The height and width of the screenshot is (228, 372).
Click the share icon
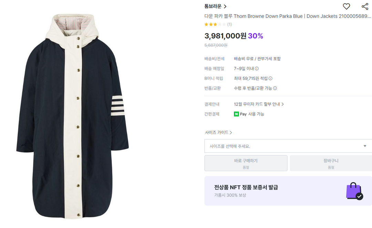[x=365, y=6]
